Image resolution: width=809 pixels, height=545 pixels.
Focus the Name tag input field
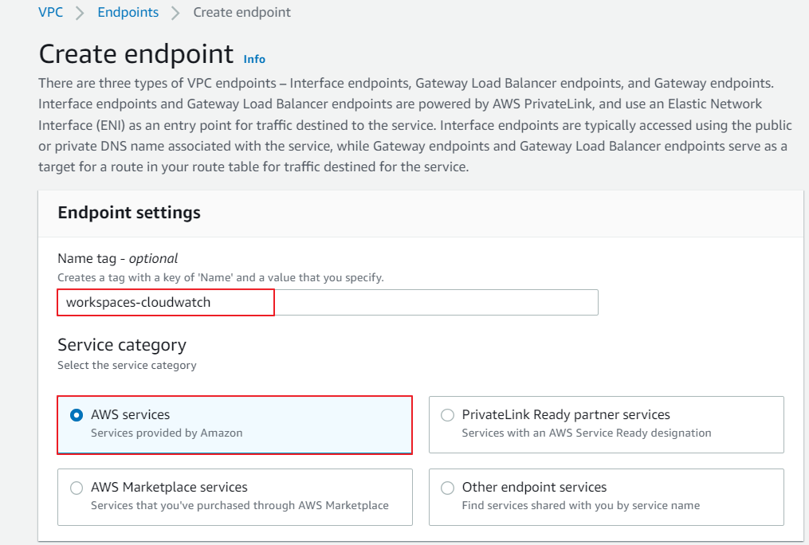pyautogui.click(x=328, y=303)
